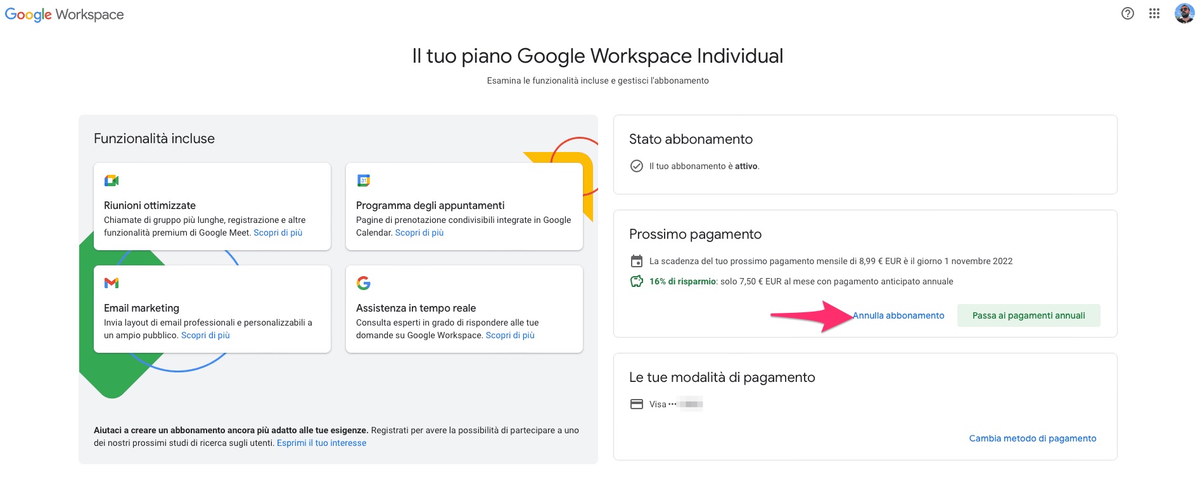The height and width of the screenshot is (482, 1200).
Task: Click the Google Calendar icon
Action: (x=364, y=181)
